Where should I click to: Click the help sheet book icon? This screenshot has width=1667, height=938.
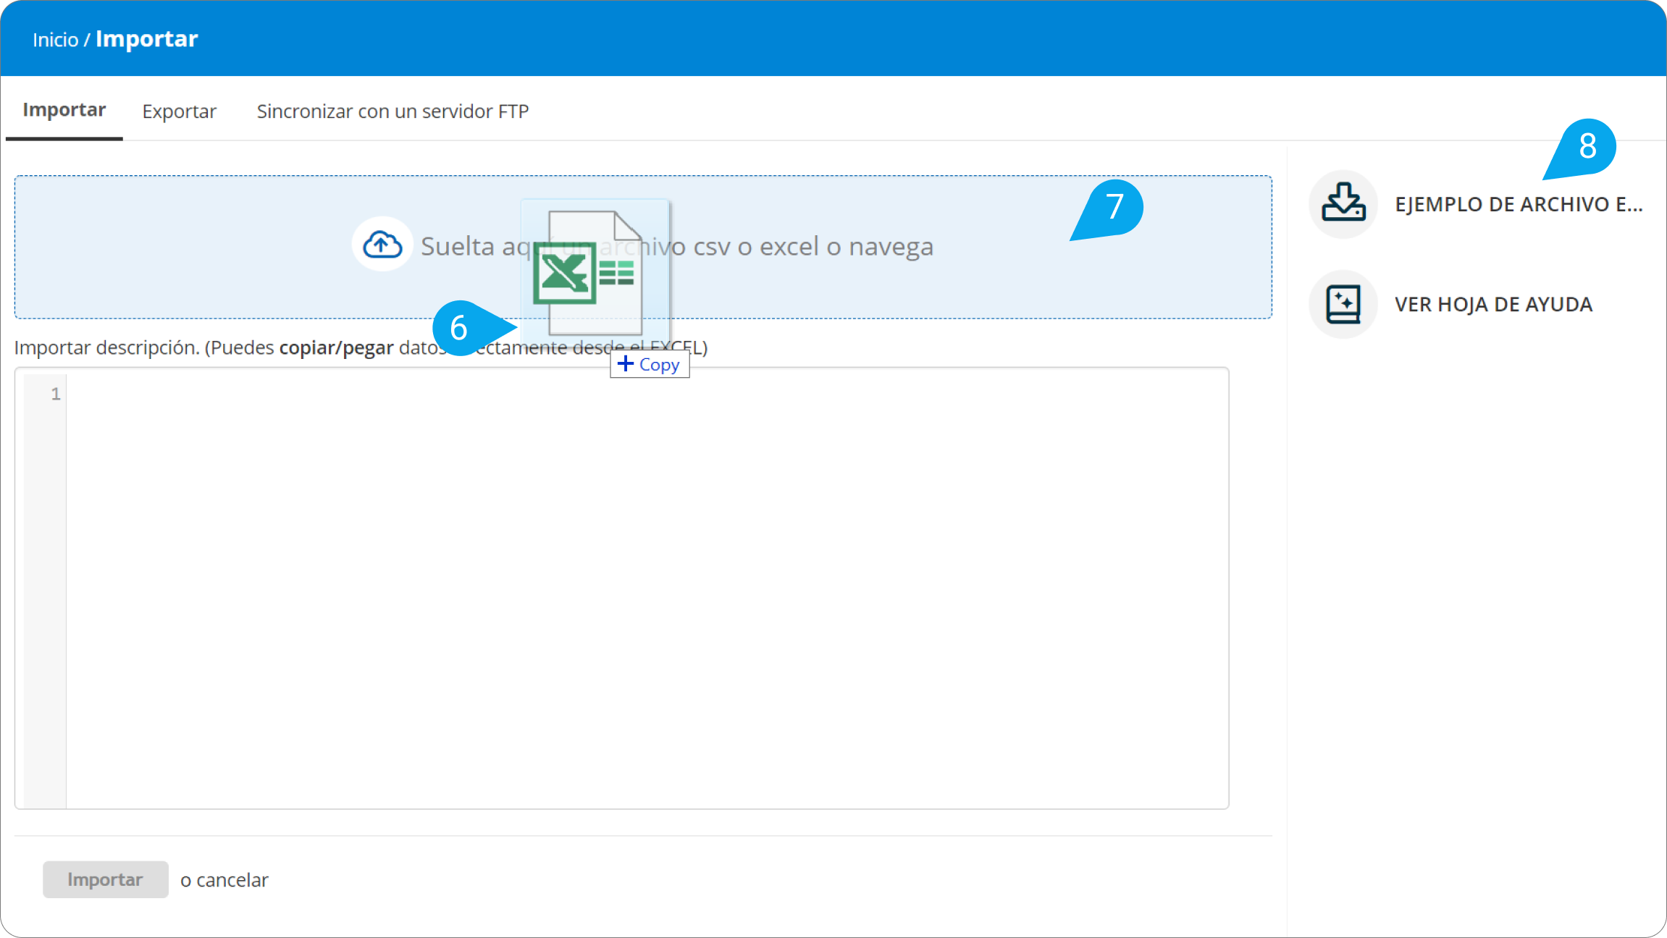coord(1343,304)
